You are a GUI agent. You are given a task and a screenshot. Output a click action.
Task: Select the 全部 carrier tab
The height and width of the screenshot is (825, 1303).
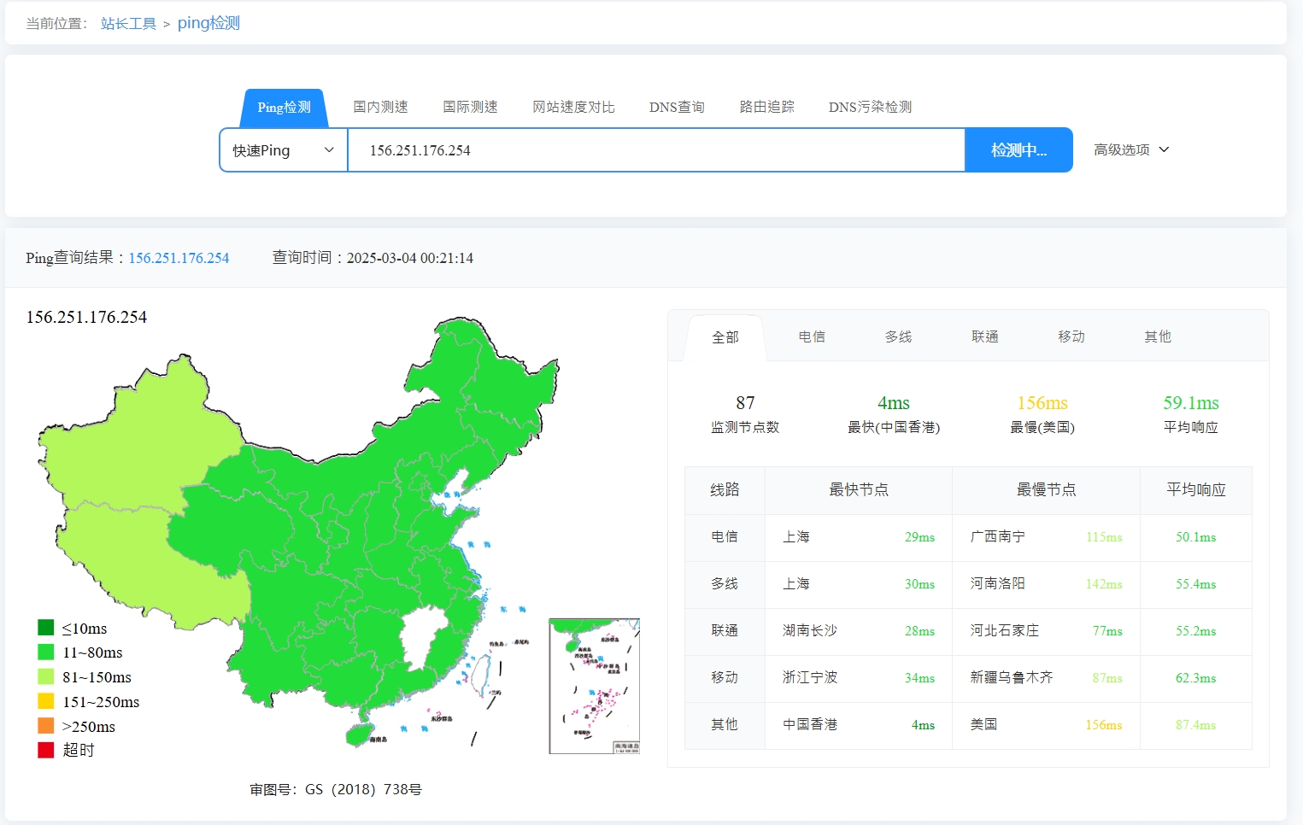click(x=725, y=337)
